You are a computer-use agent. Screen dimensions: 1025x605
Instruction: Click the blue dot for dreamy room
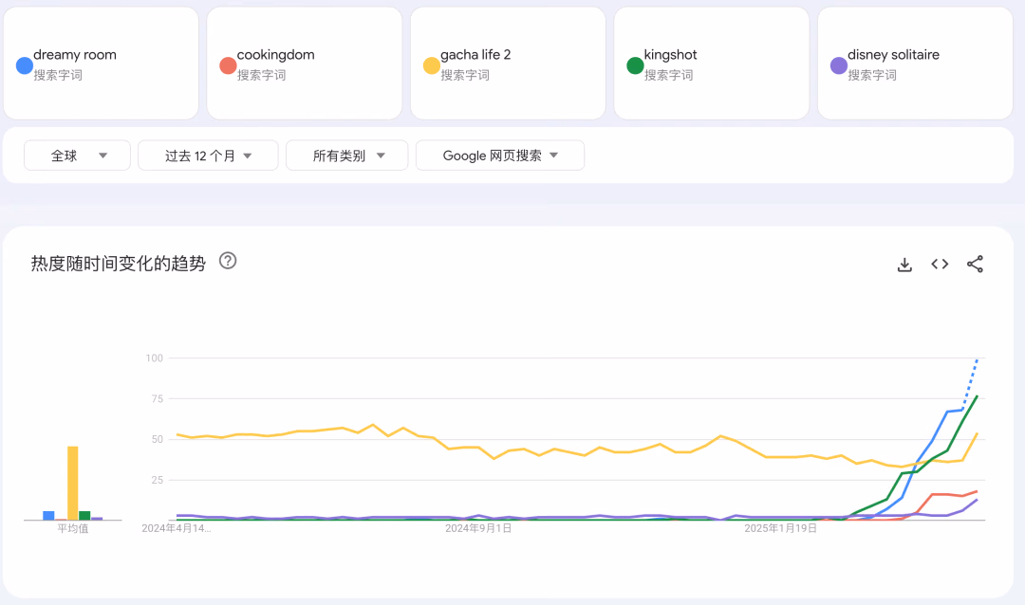pos(24,65)
